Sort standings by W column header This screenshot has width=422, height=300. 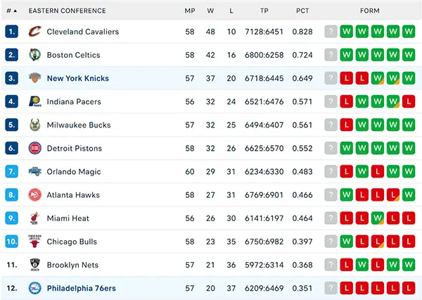[210, 11]
